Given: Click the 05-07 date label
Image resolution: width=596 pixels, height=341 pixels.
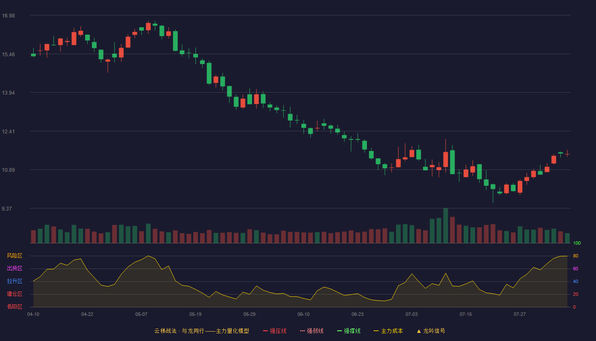Looking at the screenshot, I should (x=141, y=314).
